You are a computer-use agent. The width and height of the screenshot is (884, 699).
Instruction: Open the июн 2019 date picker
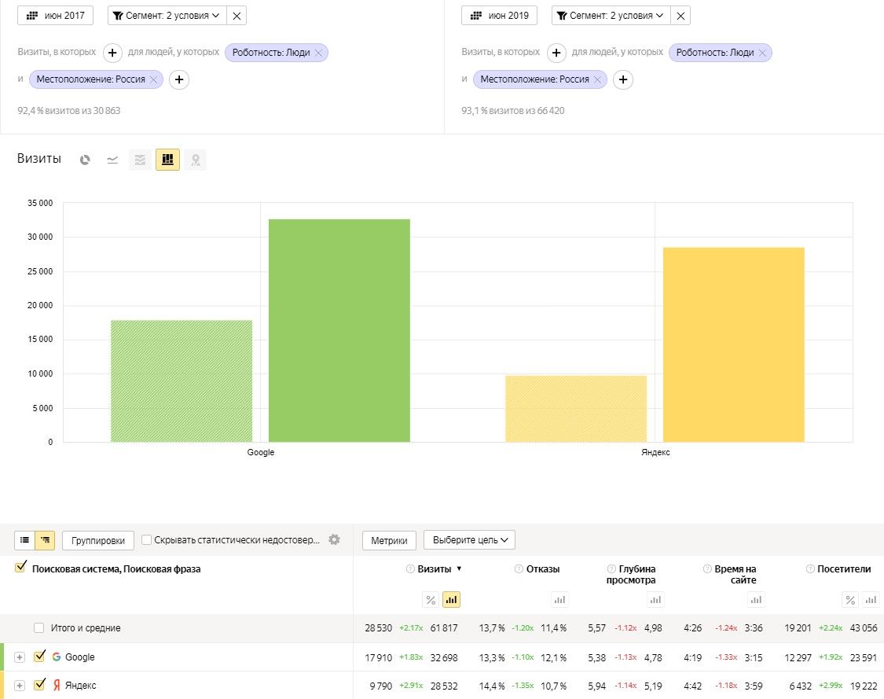pos(499,15)
